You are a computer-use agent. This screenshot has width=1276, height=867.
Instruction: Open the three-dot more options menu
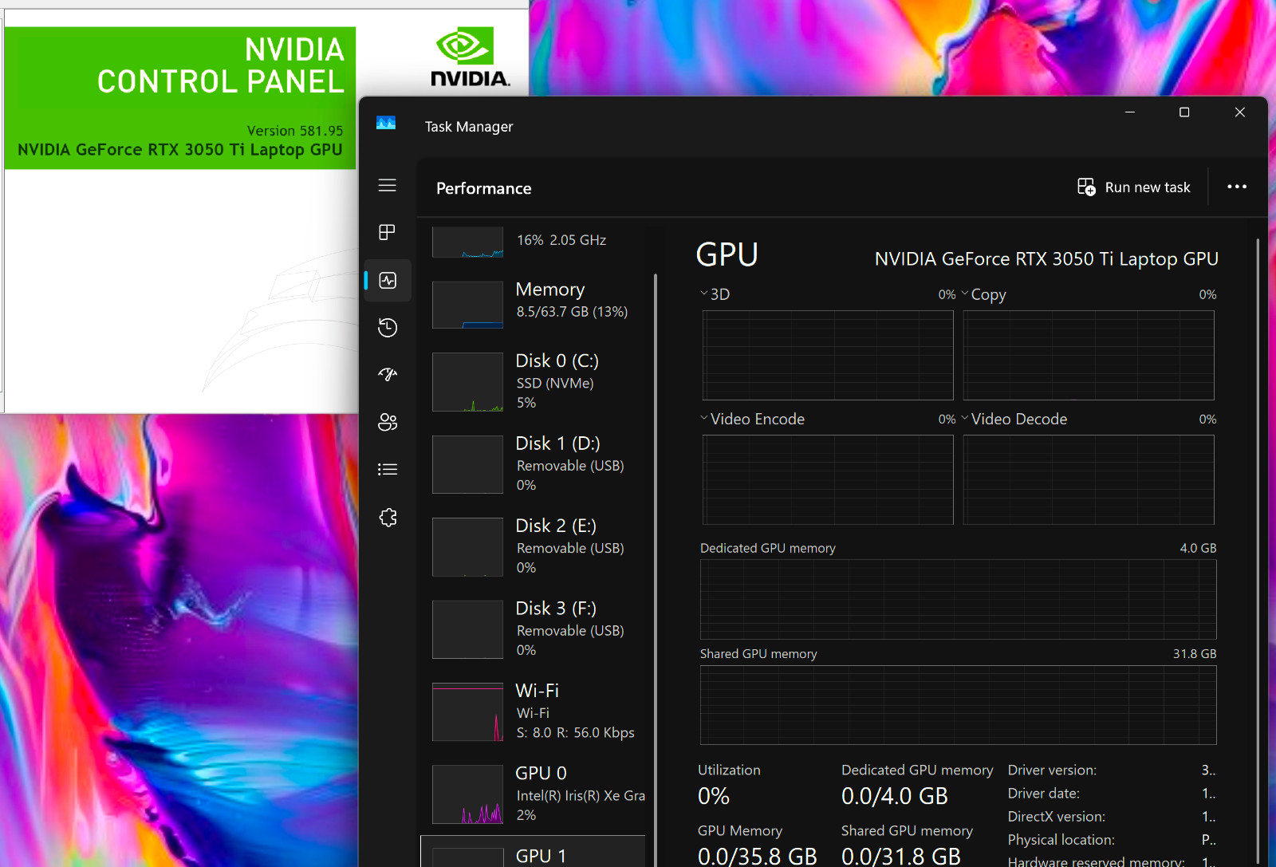(x=1237, y=187)
